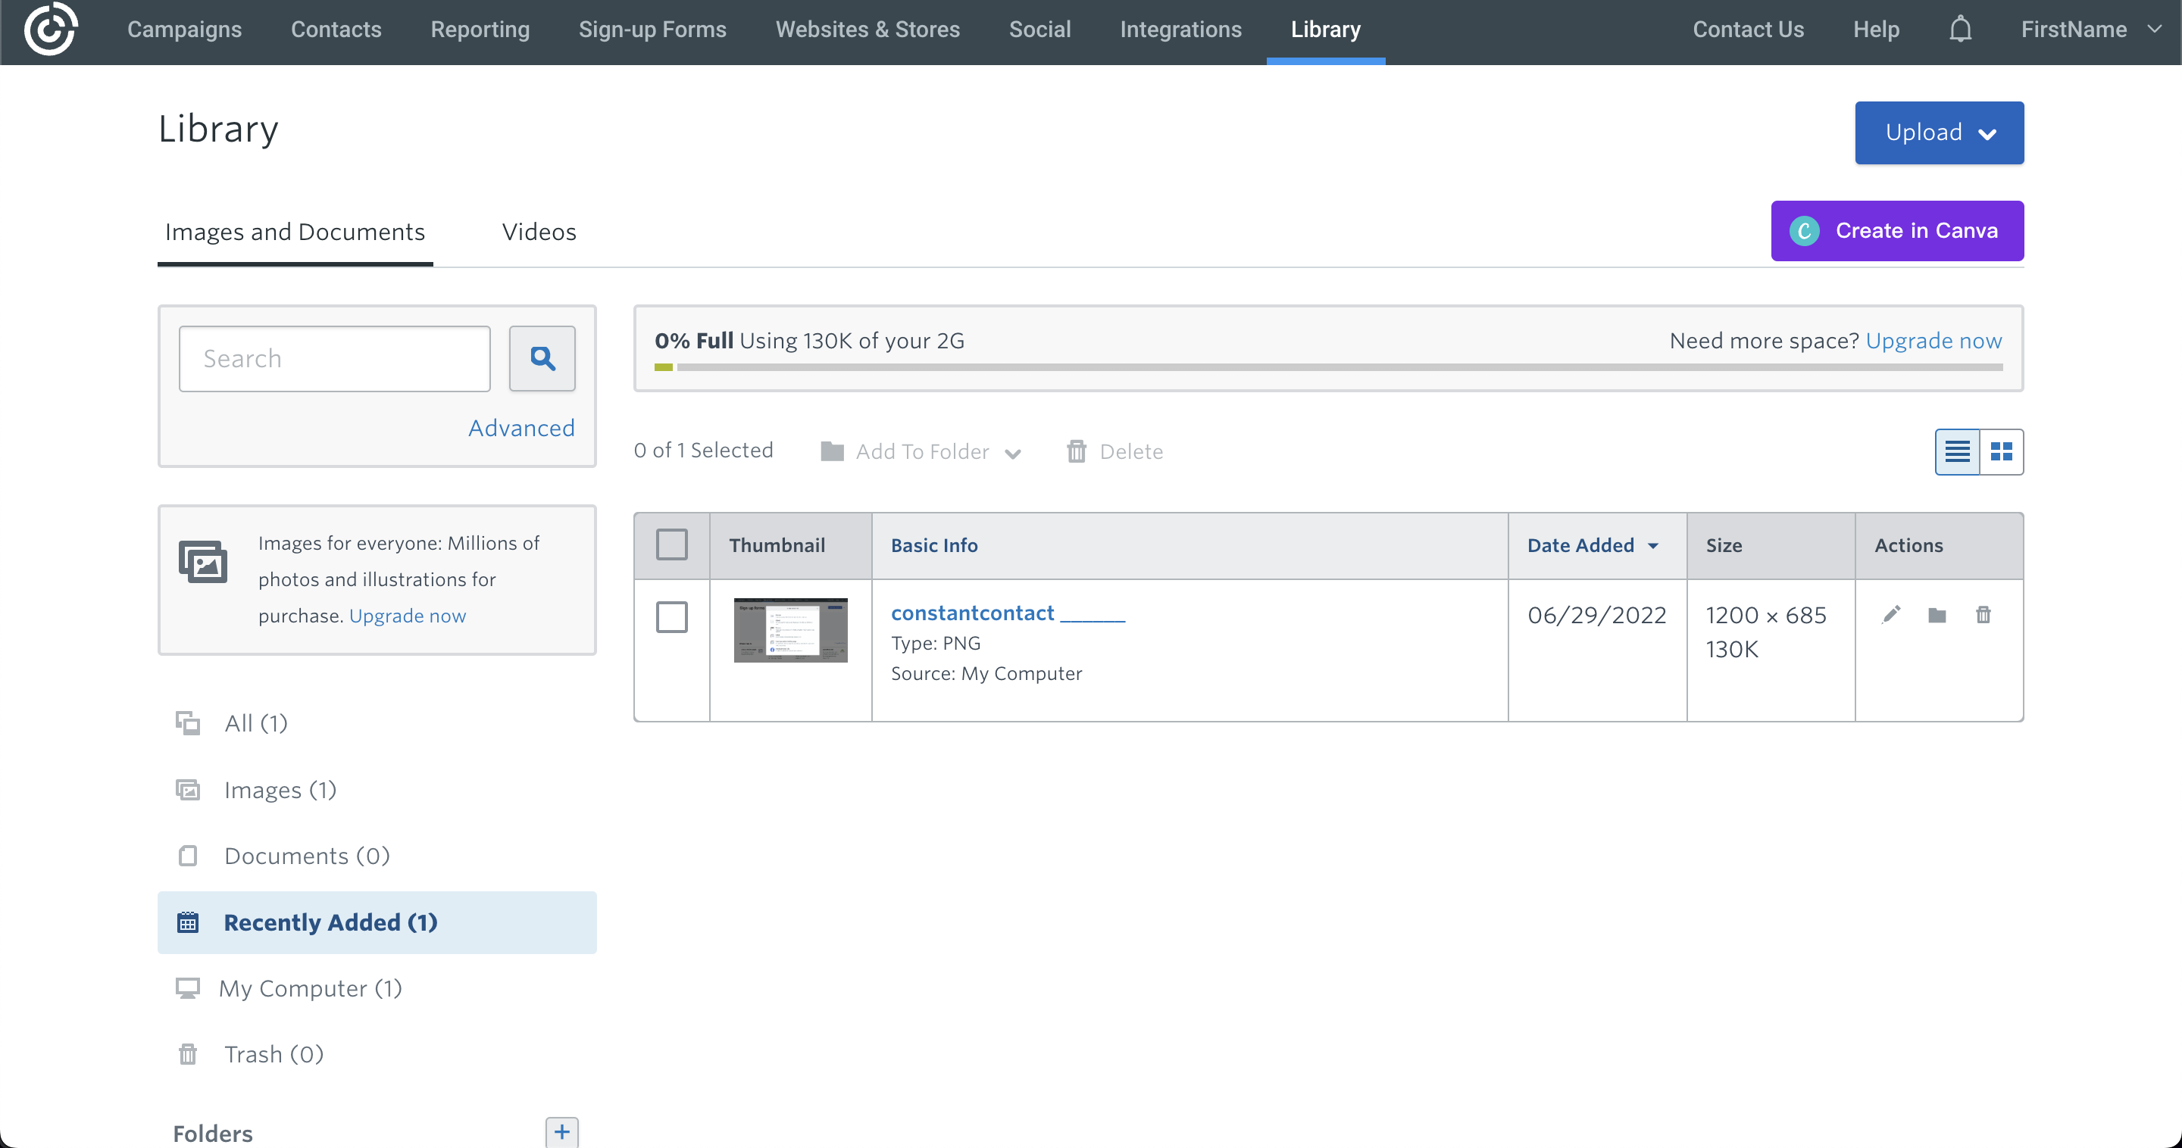Viewport: 2182px width, 1148px height.
Task: Click the storage usage progress bar
Action: pyautogui.click(x=1327, y=367)
